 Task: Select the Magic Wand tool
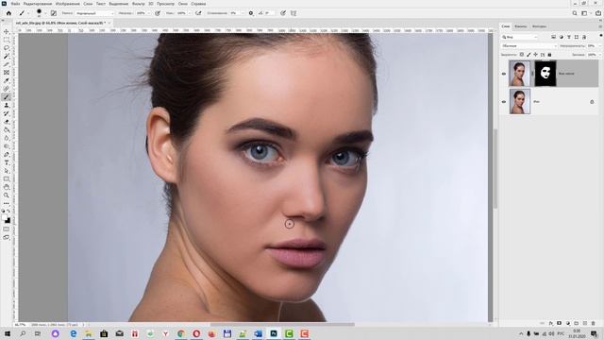click(7, 57)
